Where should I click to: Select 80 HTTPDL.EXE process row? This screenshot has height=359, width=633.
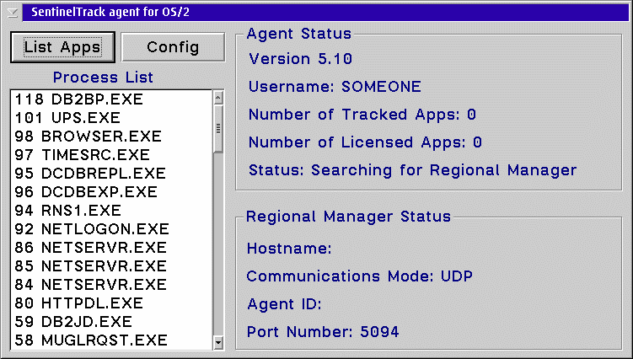pyautogui.click(x=112, y=303)
